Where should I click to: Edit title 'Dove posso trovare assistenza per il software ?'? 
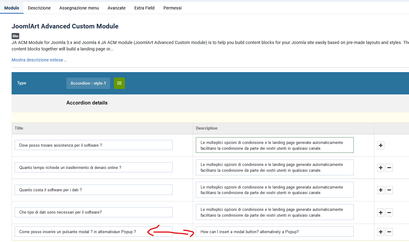pyautogui.click(x=93, y=145)
